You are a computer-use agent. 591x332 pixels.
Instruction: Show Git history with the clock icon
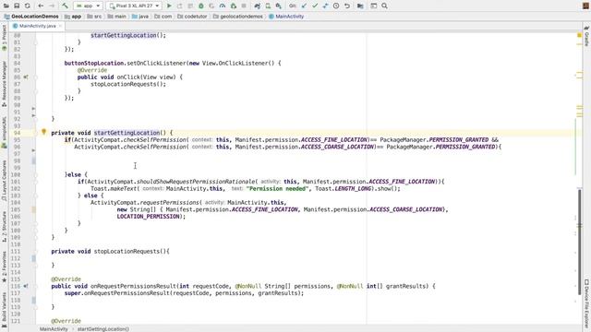pyautogui.click(x=336, y=6)
